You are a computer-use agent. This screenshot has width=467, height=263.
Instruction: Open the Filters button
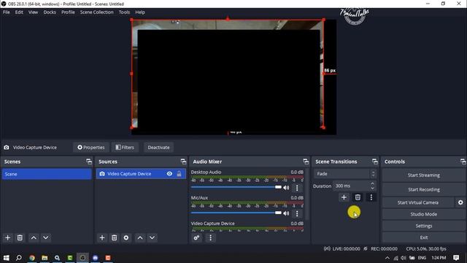(x=125, y=148)
